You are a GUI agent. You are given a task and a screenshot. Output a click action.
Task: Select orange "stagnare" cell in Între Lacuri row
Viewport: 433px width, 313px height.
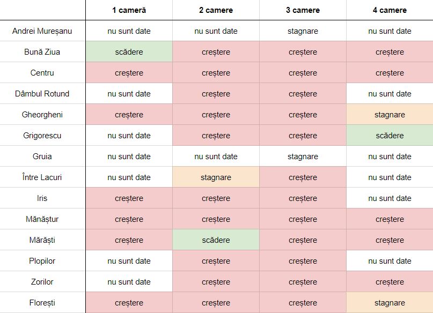click(x=216, y=177)
